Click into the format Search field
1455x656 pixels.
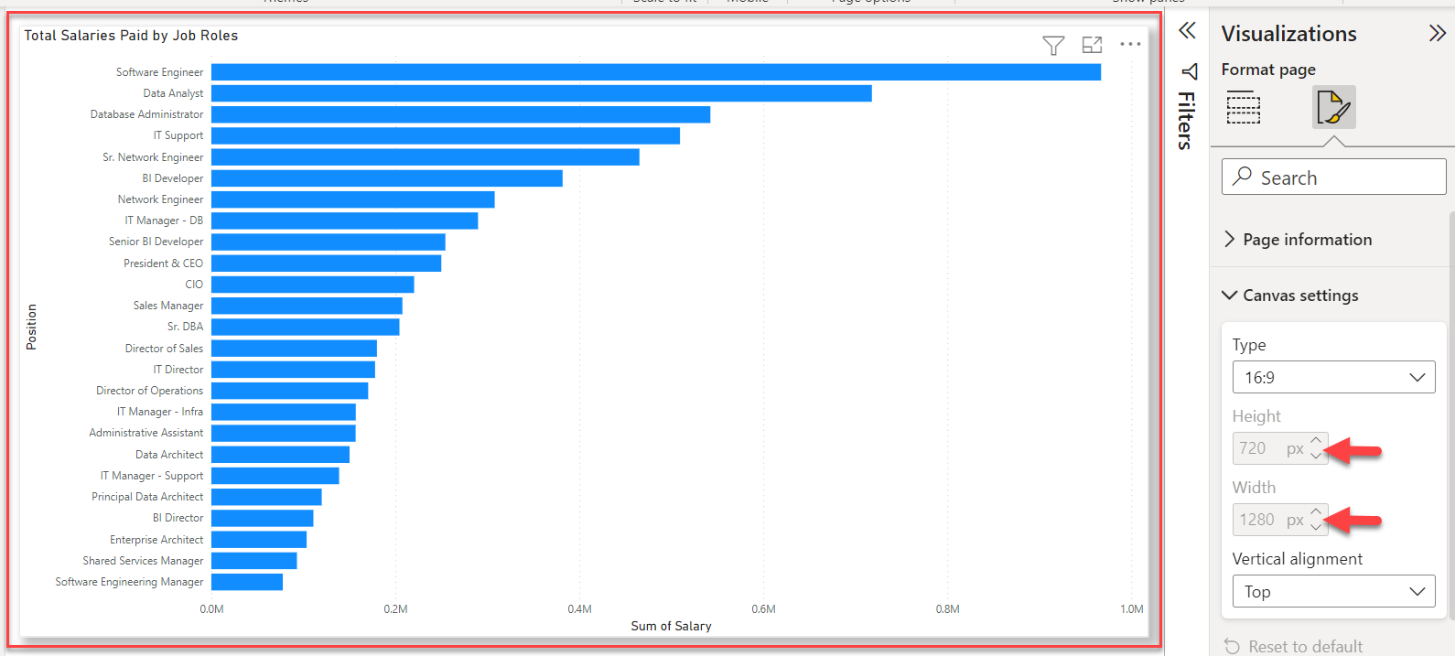[1333, 177]
